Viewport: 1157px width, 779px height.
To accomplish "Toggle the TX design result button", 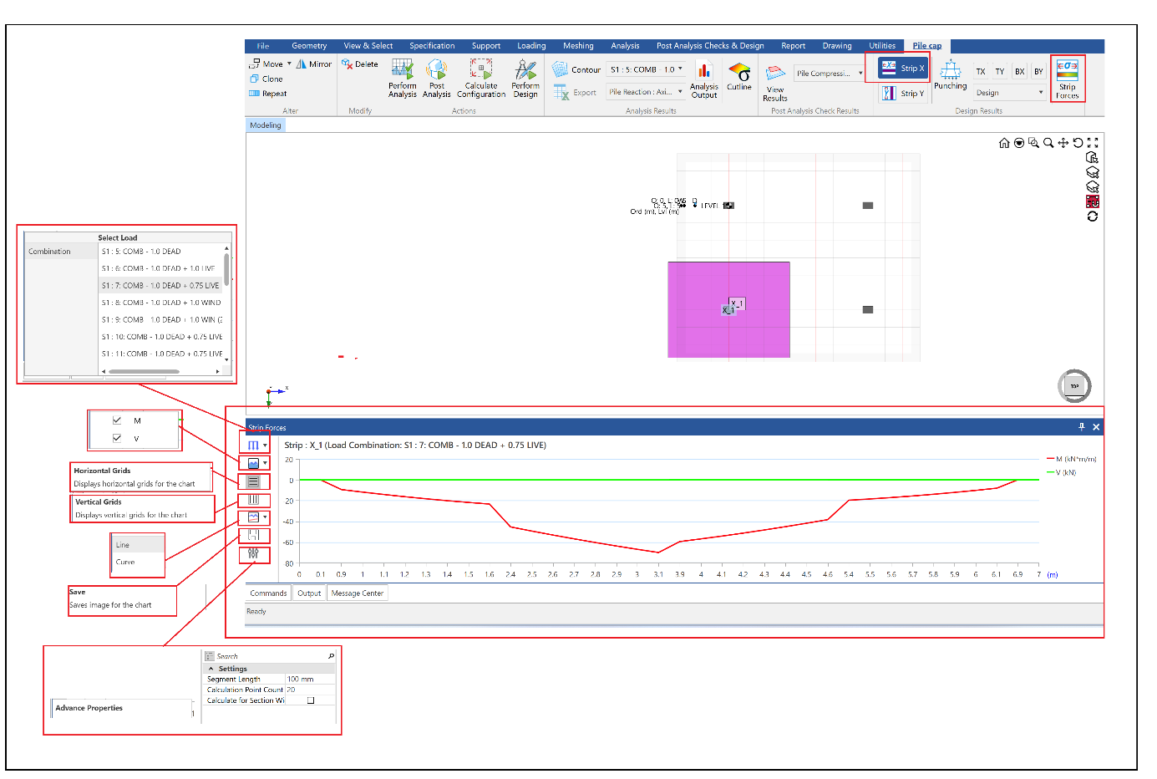I will point(981,72).
